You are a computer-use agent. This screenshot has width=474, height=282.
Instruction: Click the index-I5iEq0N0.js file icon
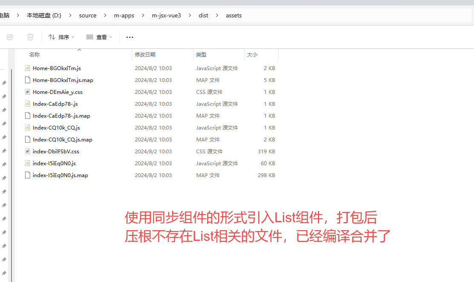(28, 163)
